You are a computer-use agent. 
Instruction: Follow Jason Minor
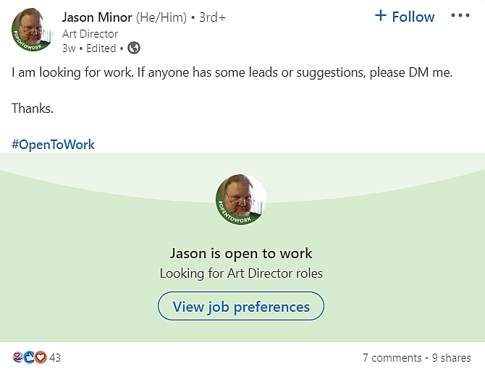point(405,17)
